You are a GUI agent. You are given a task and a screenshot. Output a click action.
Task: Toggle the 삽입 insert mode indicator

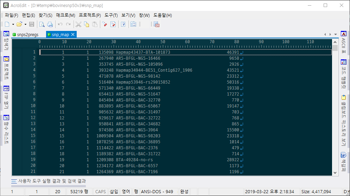coord(114,191)
